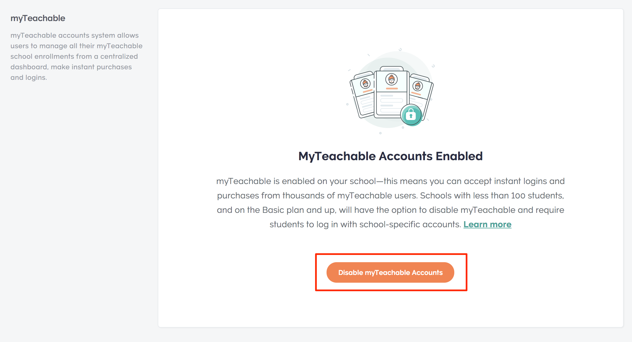Click the avatar on the right tilted card
Viewport: 632px width, 342px height.
coord(418,86)
